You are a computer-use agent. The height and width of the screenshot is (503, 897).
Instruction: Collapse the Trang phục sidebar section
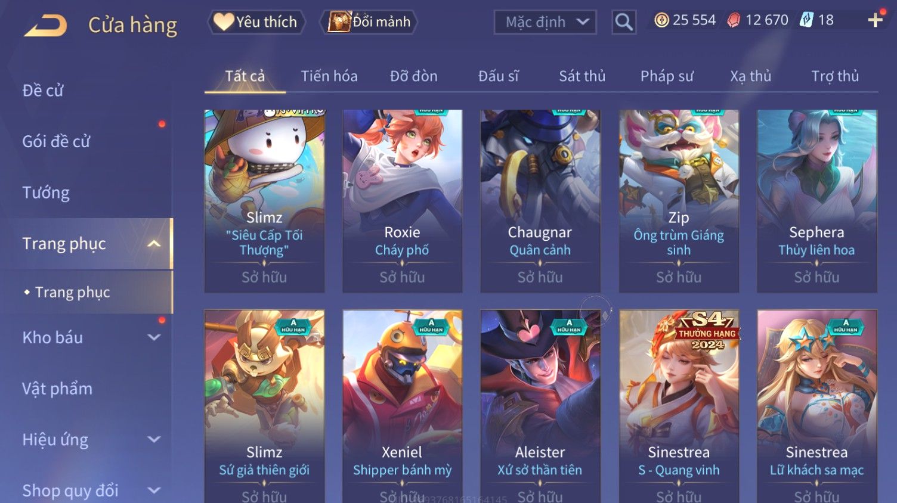[x=154, y=244]
